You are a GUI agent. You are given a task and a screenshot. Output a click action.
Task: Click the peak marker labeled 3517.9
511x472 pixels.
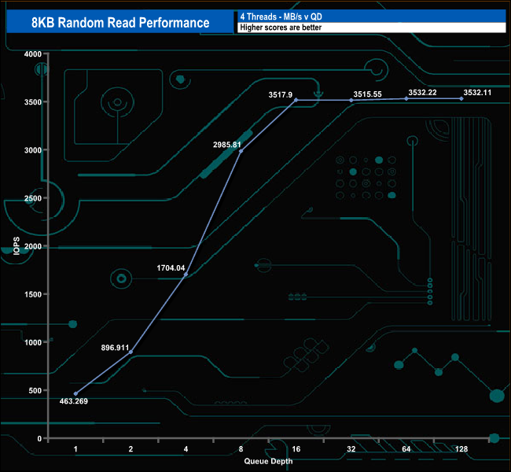click(296, 100)
